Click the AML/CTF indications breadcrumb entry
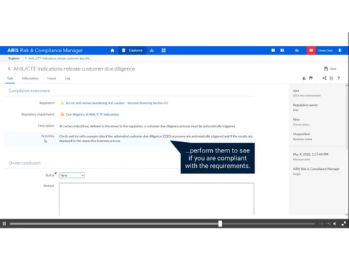Image resolution: width=349 pixels, height=261 pixels. [x=59, y=58]
